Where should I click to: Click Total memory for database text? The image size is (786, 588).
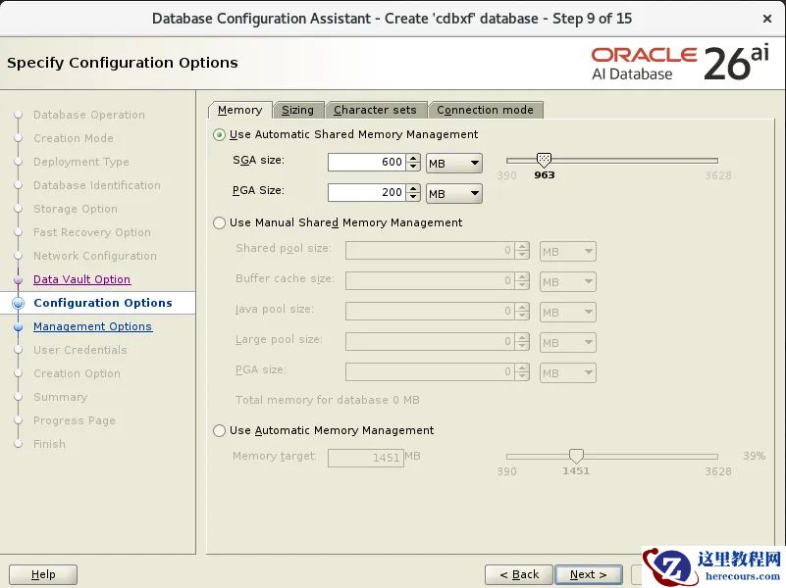pyautogui.click(x=328, y=400)
